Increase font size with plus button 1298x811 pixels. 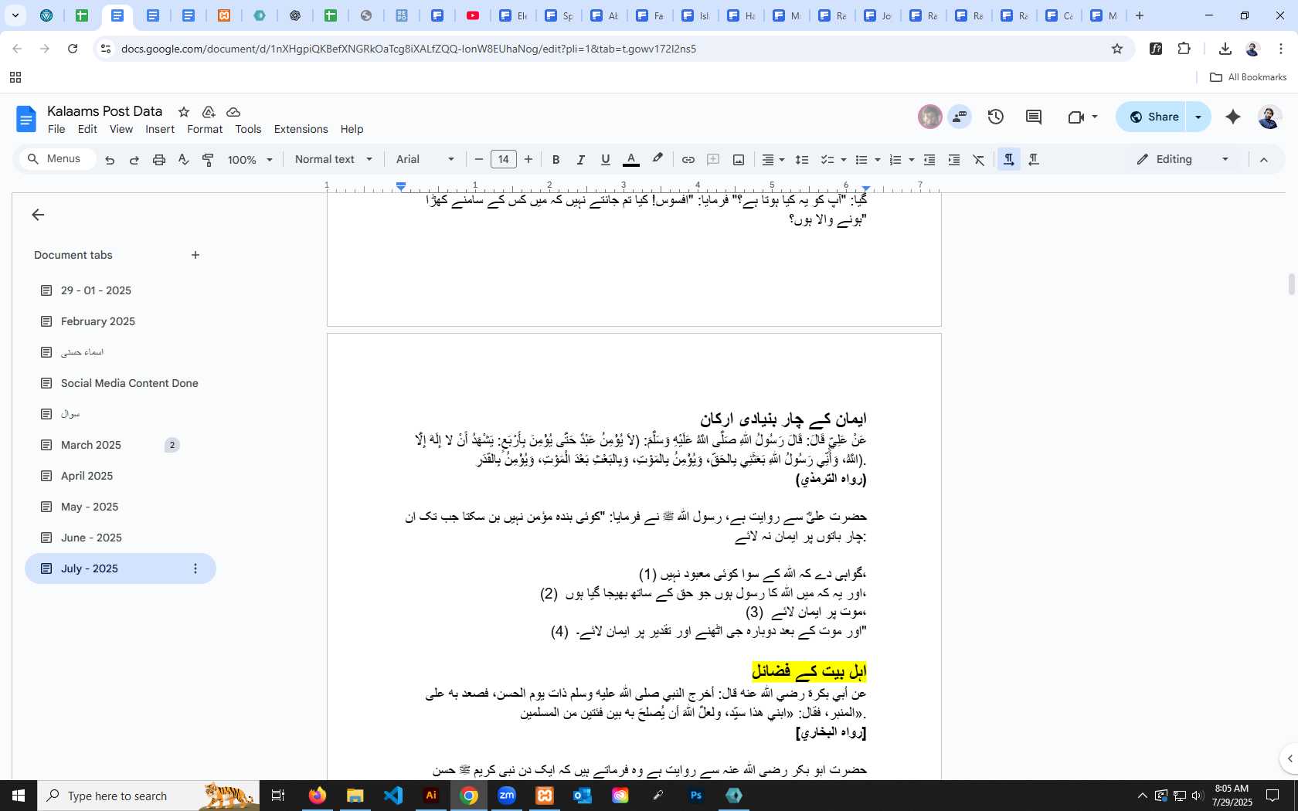point(528,160)
